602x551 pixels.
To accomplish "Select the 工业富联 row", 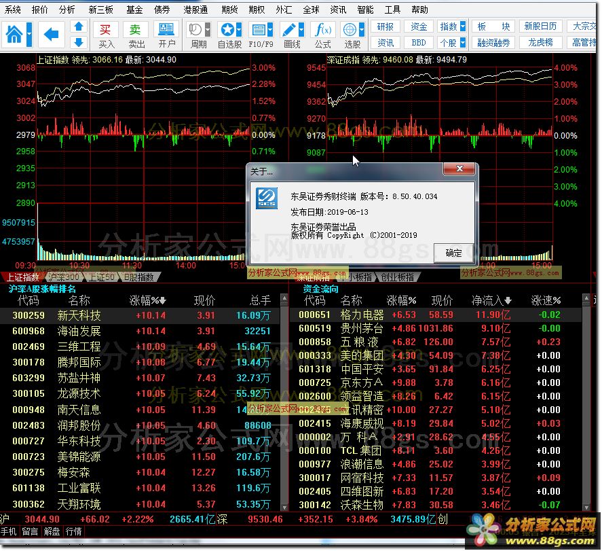I will (x=140, y=488).
